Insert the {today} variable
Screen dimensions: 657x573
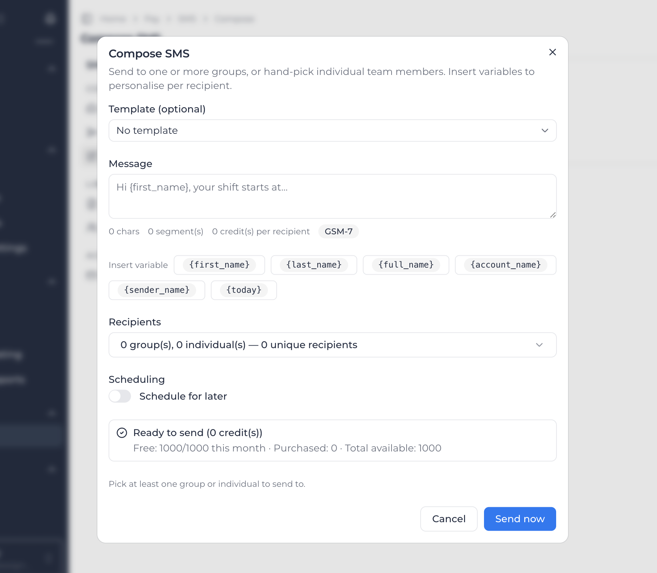(x=244, y=290)
